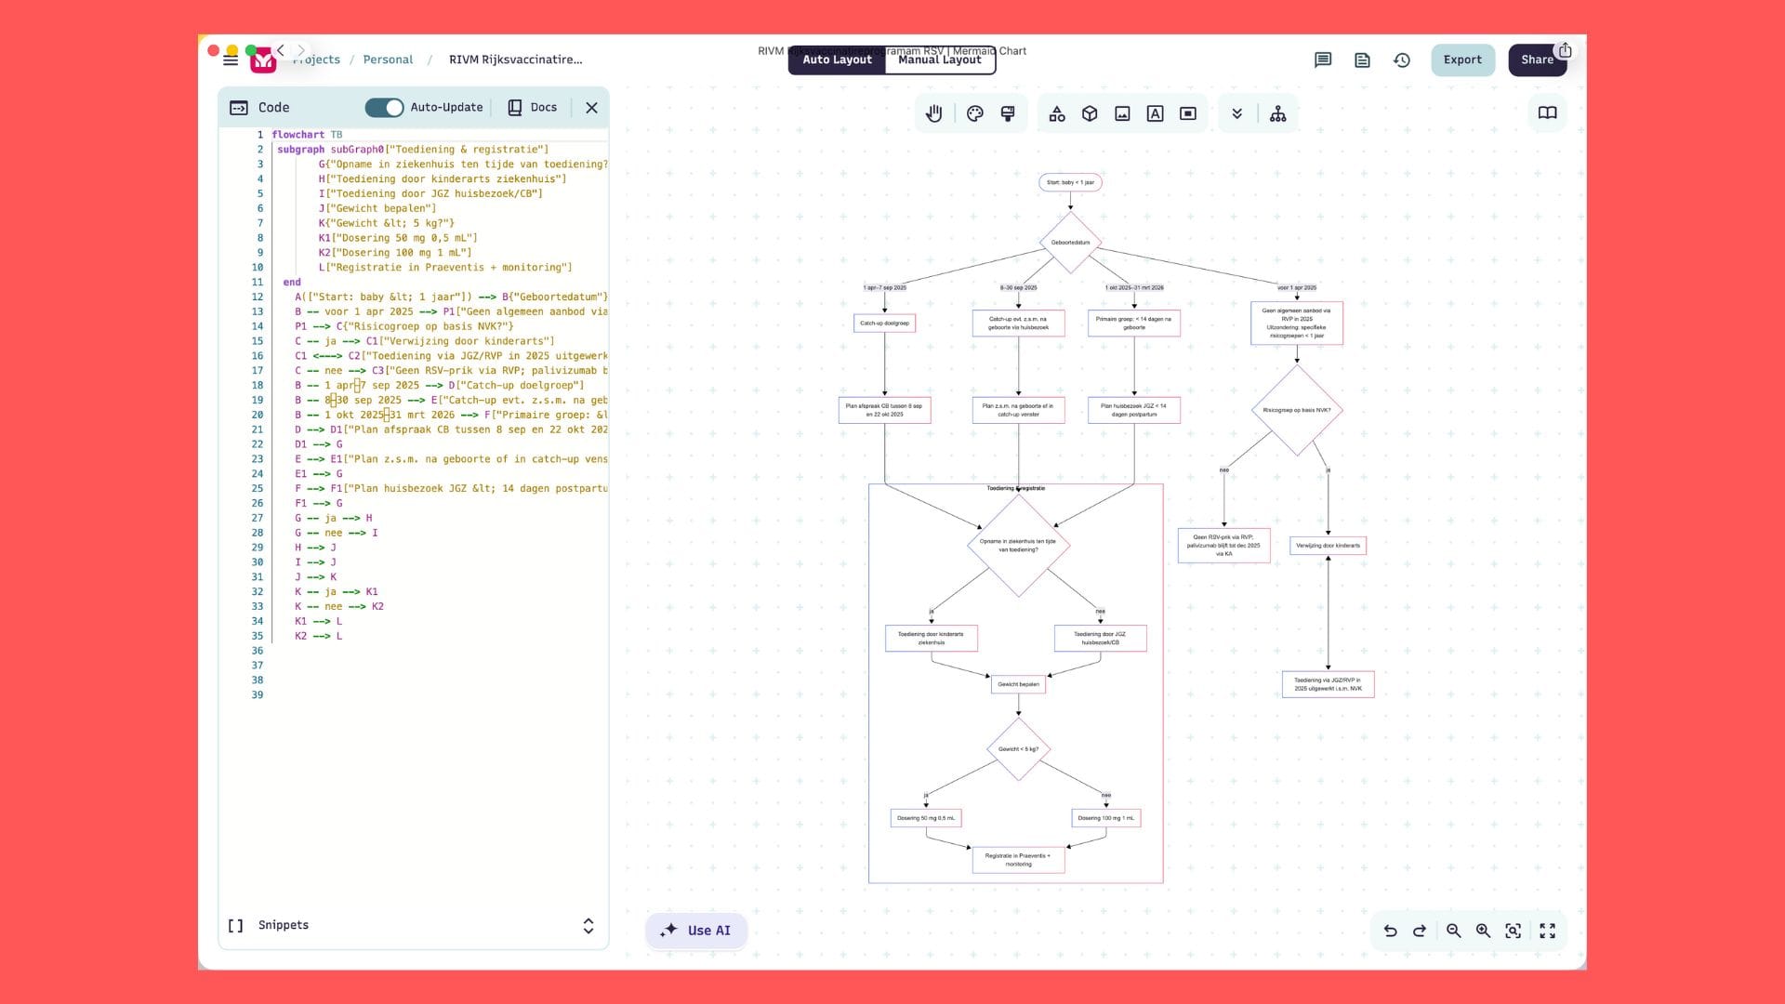The image size is (1785, 1004).
Task: Open the theme color palette tool
Action: (974, 113)
